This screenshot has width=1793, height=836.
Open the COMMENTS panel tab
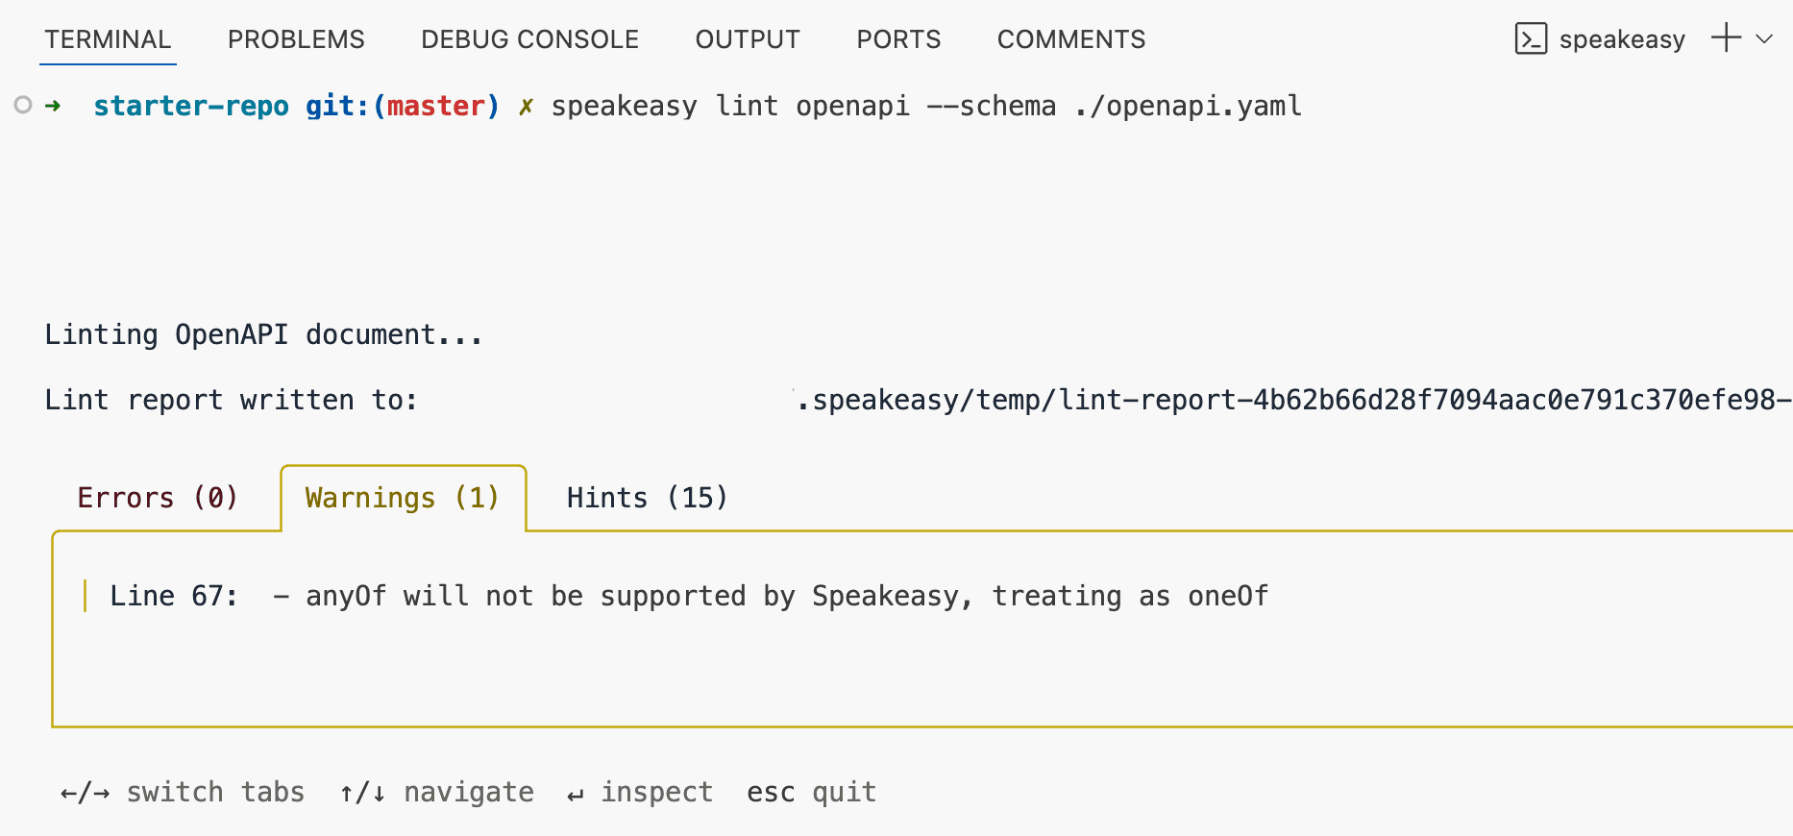point(1071,39)
